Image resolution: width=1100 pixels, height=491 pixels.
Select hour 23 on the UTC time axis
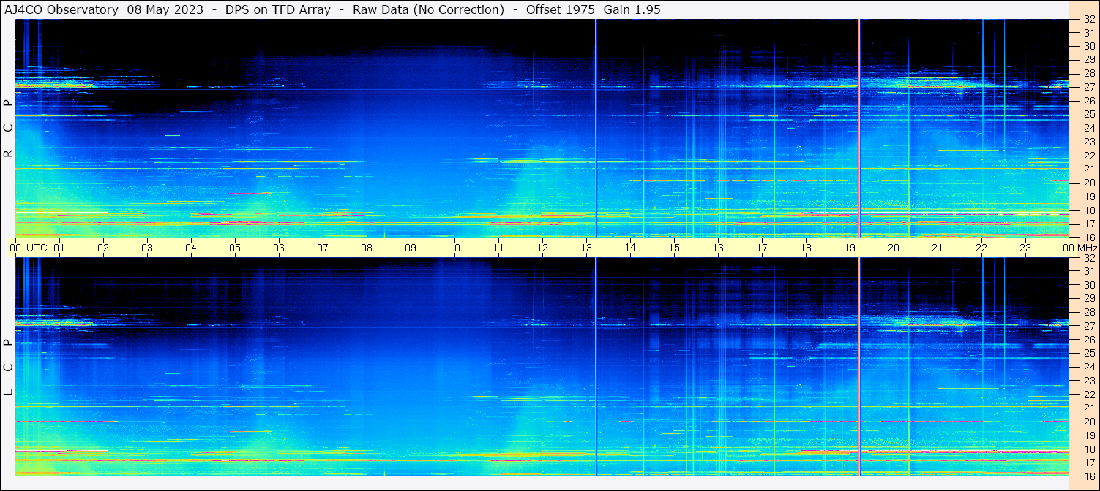[1025, 248]
